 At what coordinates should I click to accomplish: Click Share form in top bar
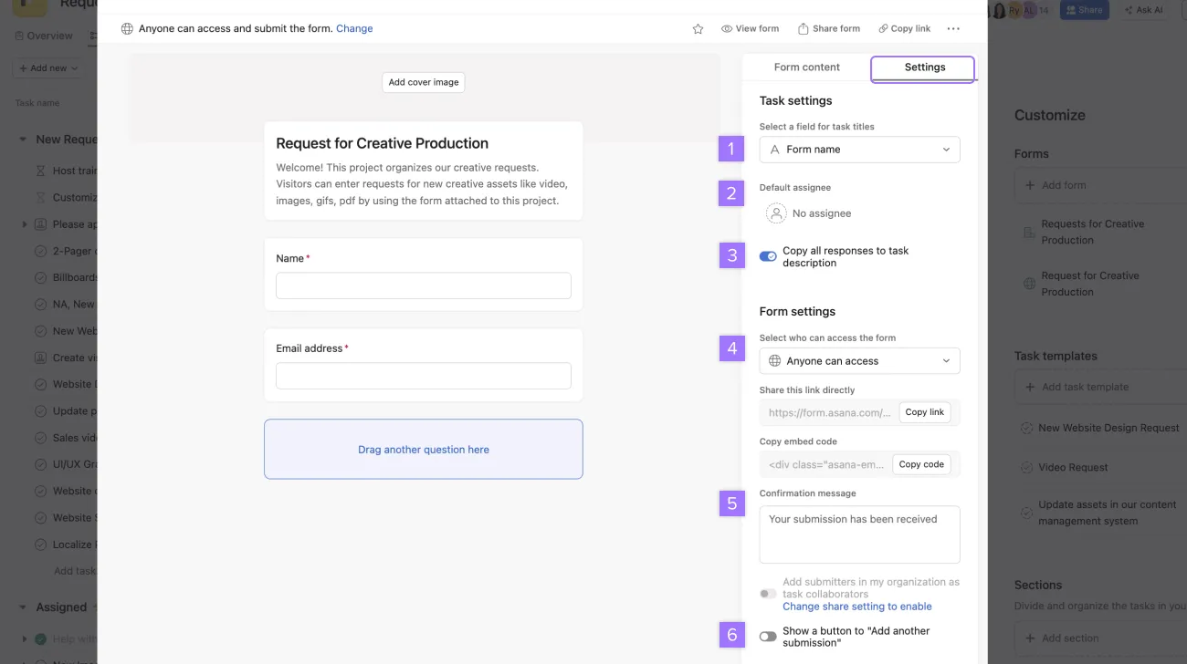pyautogui.click(x=829, y=28)
